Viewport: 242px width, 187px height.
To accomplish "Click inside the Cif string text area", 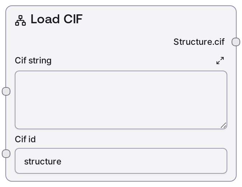I will (x=121, y=100).
